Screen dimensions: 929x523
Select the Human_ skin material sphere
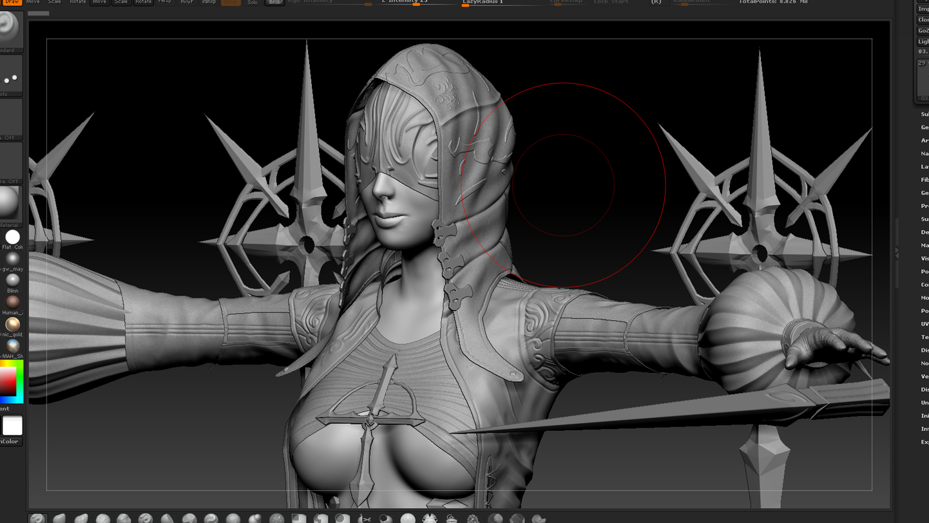12,302
